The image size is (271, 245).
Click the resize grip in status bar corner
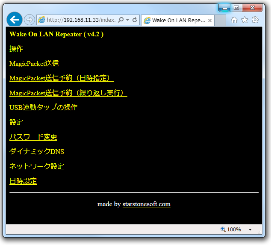click(260, 232)
